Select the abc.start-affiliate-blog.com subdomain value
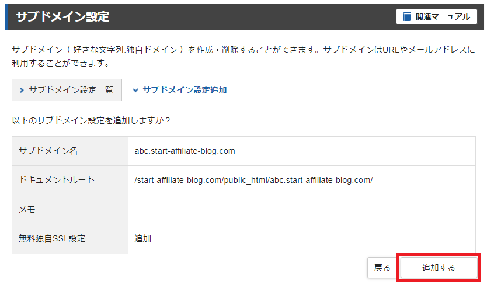The image size is (487, 284). [185, 151]
